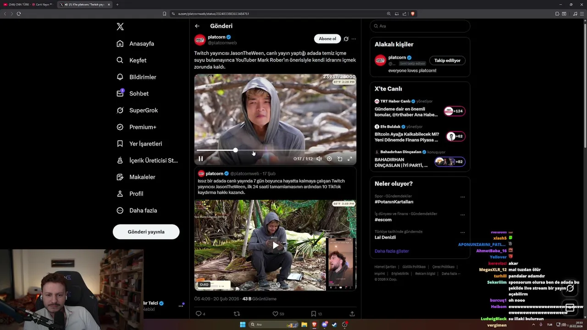The width and height of the screenshot is (587, 330).
Task: Open İçerik Üreticisi Stüdyosu icon
Action: 120,160
